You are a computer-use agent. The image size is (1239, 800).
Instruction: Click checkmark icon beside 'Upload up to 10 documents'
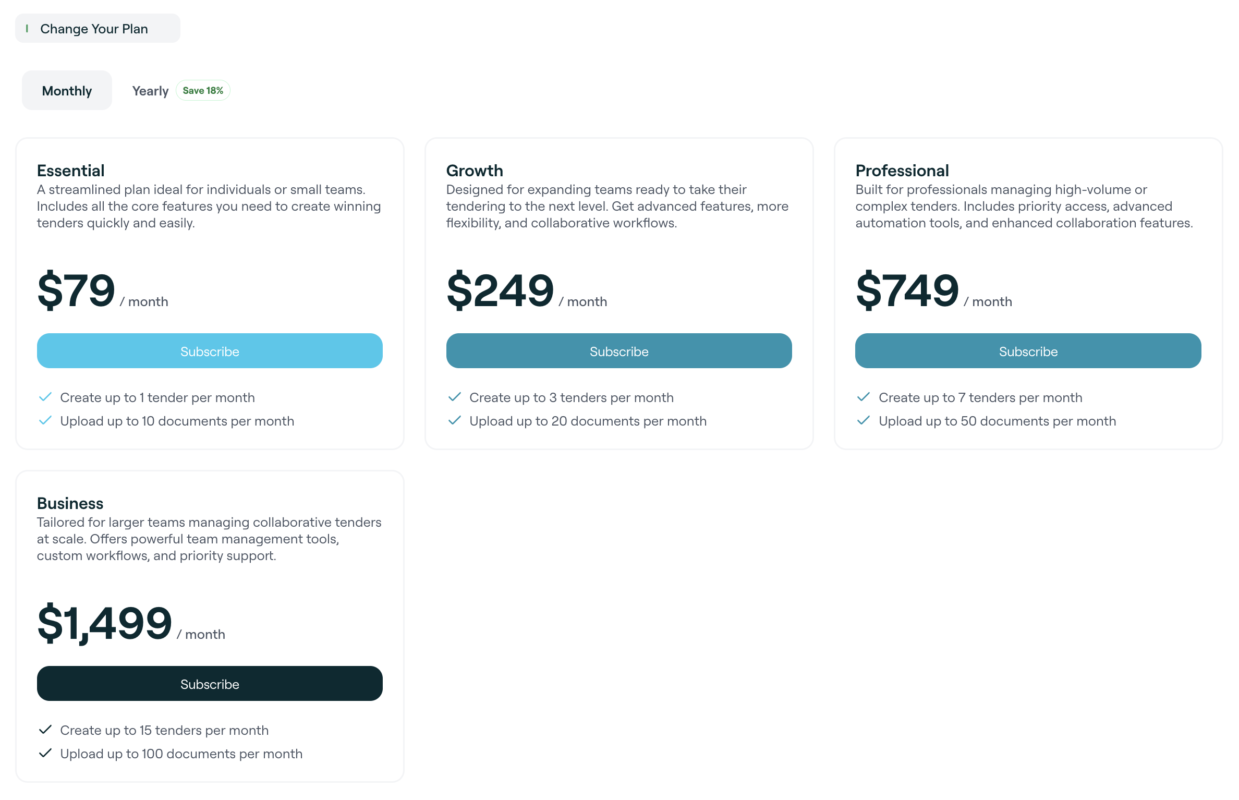(45, 420)
